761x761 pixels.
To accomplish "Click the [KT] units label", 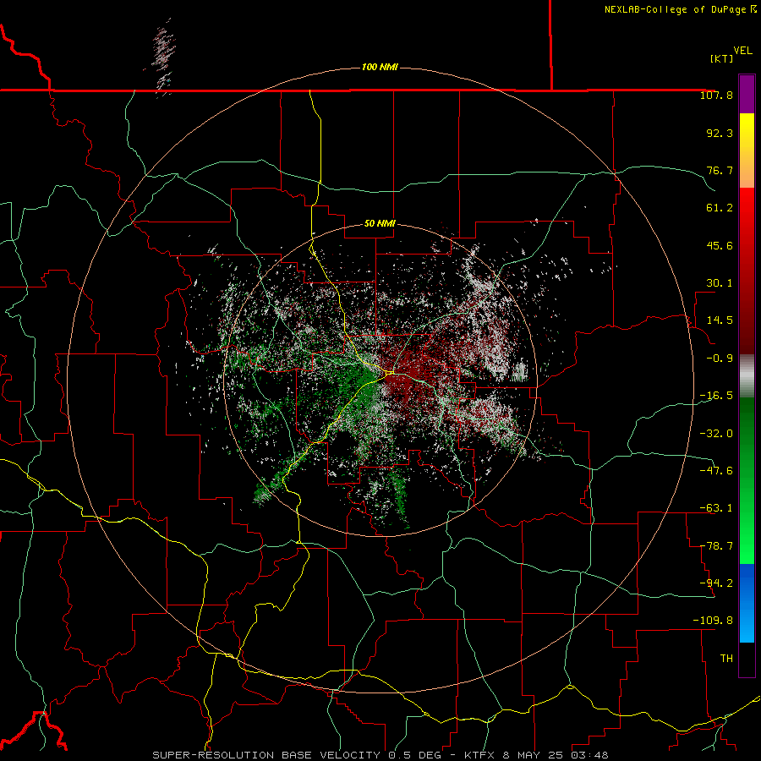I will click(721, 58).
